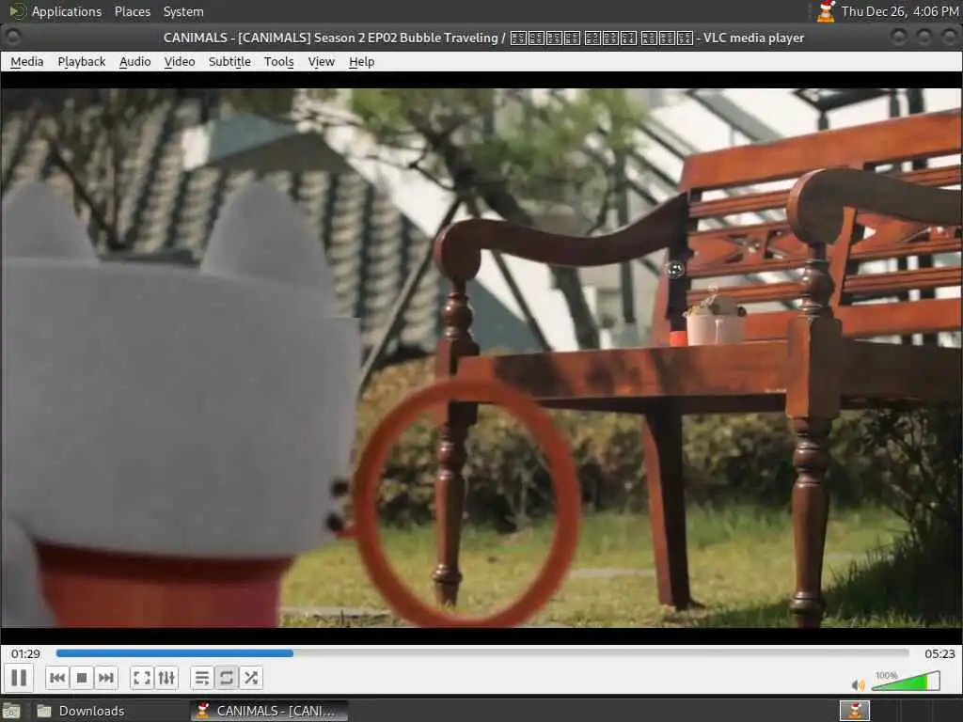Click the video display area
Screen dimensions: 963x722
[481, 358]
